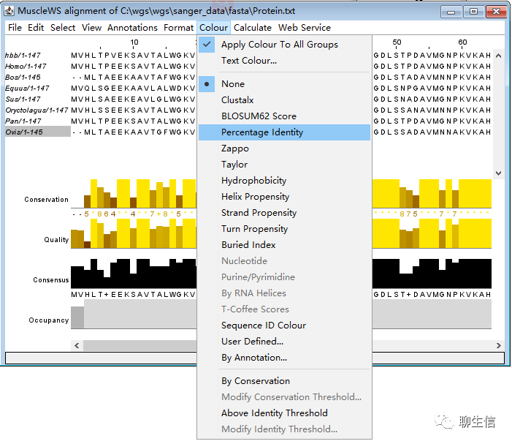Select sequence Pan/1-147

(23, 121)
